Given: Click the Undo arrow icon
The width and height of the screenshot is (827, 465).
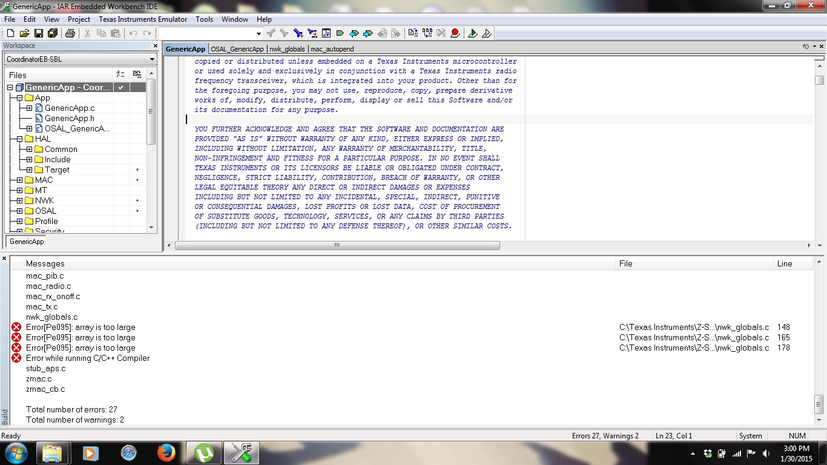Looking at the screenshot, I should pos(133,33).
